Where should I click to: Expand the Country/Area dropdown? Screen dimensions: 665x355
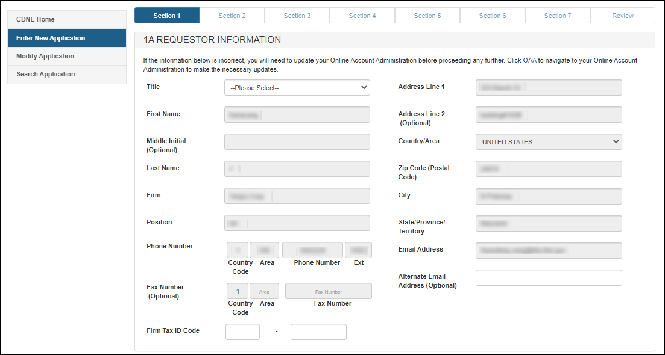[x=548, y=142]
